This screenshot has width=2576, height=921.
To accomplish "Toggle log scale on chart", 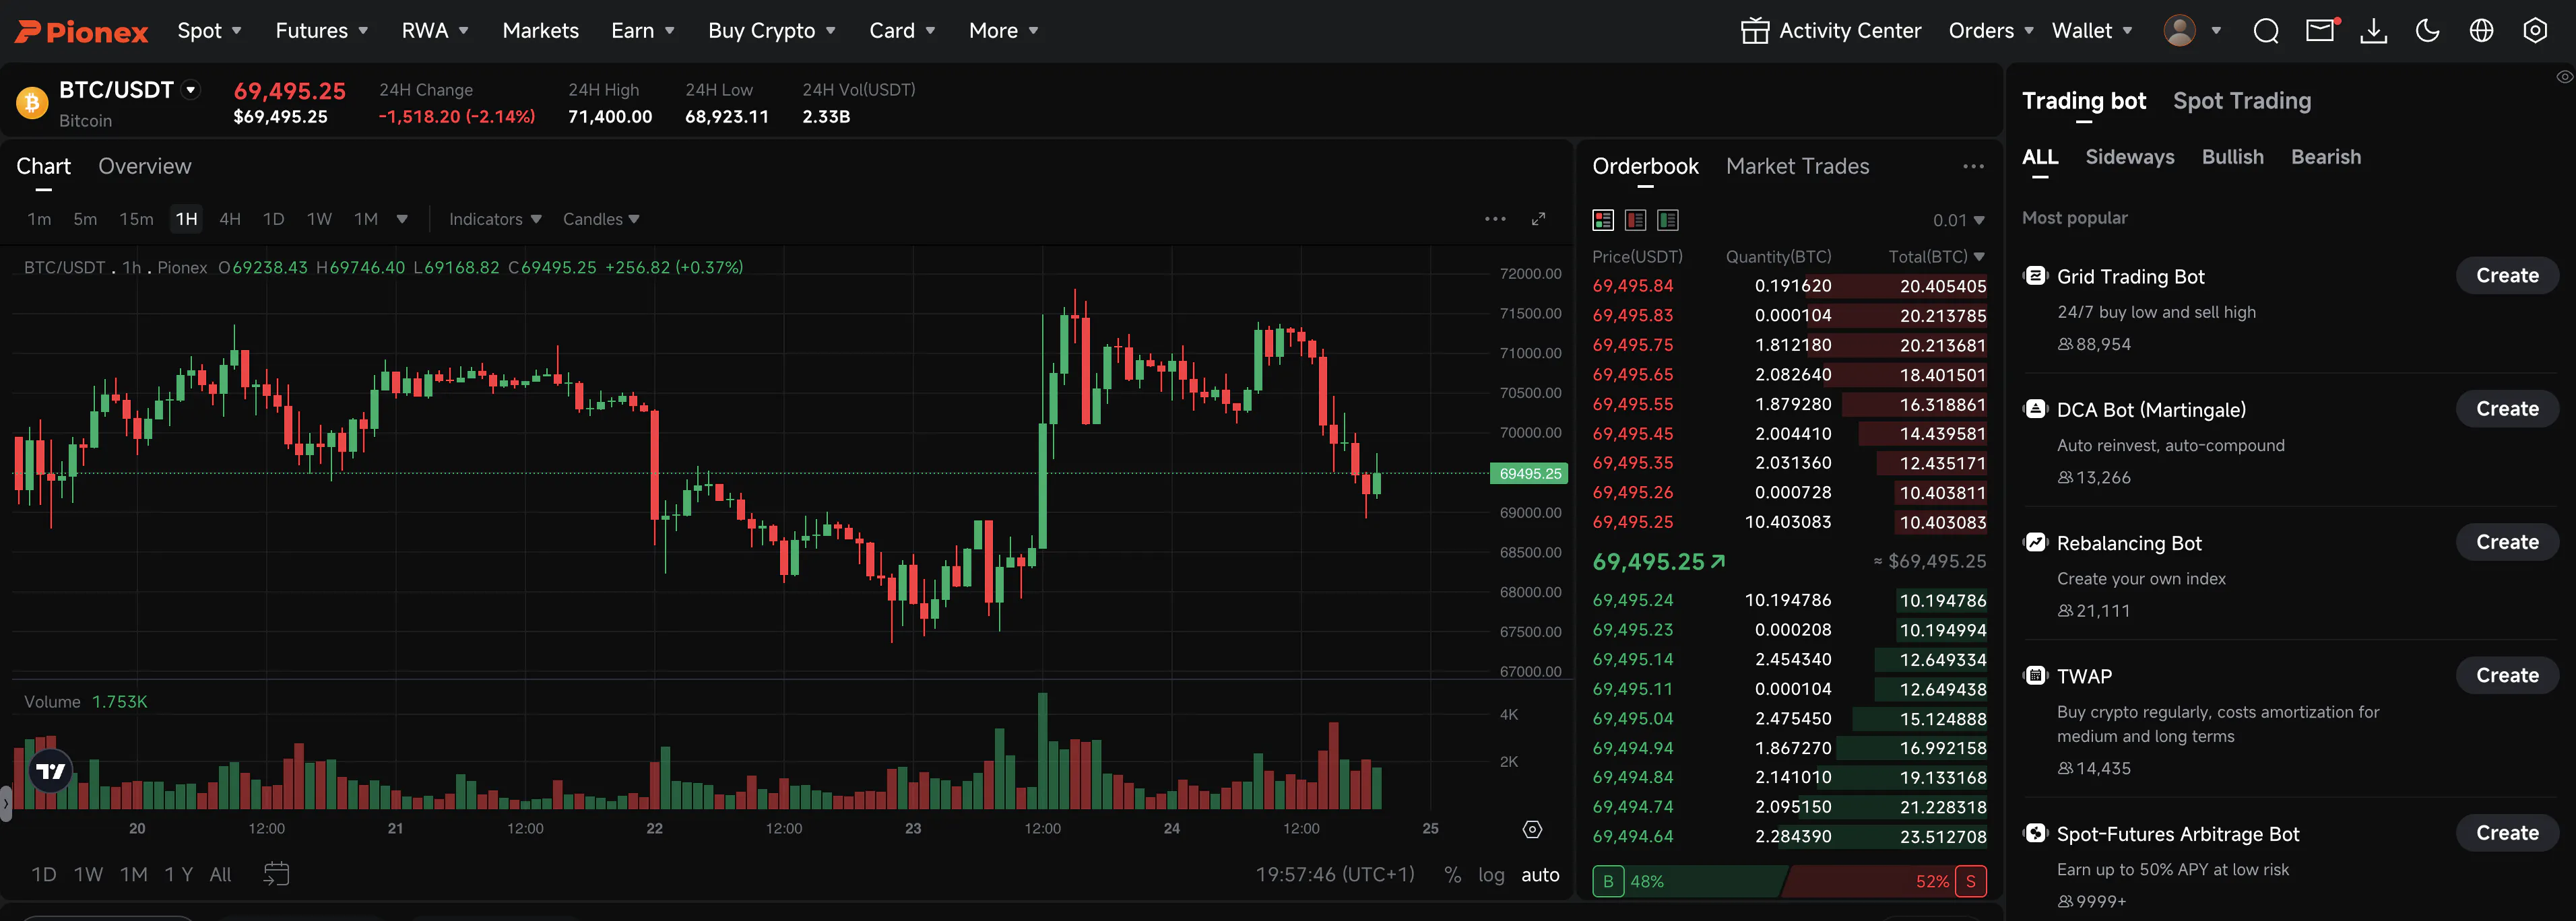I will 1491,875.
